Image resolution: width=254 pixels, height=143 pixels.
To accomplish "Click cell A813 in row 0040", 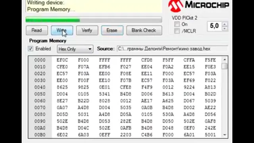I will (210, 87).
